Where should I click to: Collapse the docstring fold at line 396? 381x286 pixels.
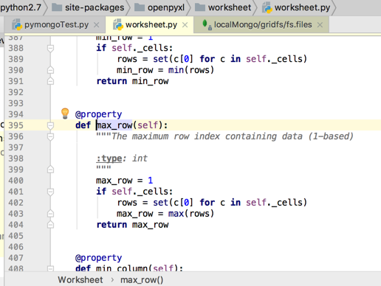pyautogui.click(x=50, y=136)
